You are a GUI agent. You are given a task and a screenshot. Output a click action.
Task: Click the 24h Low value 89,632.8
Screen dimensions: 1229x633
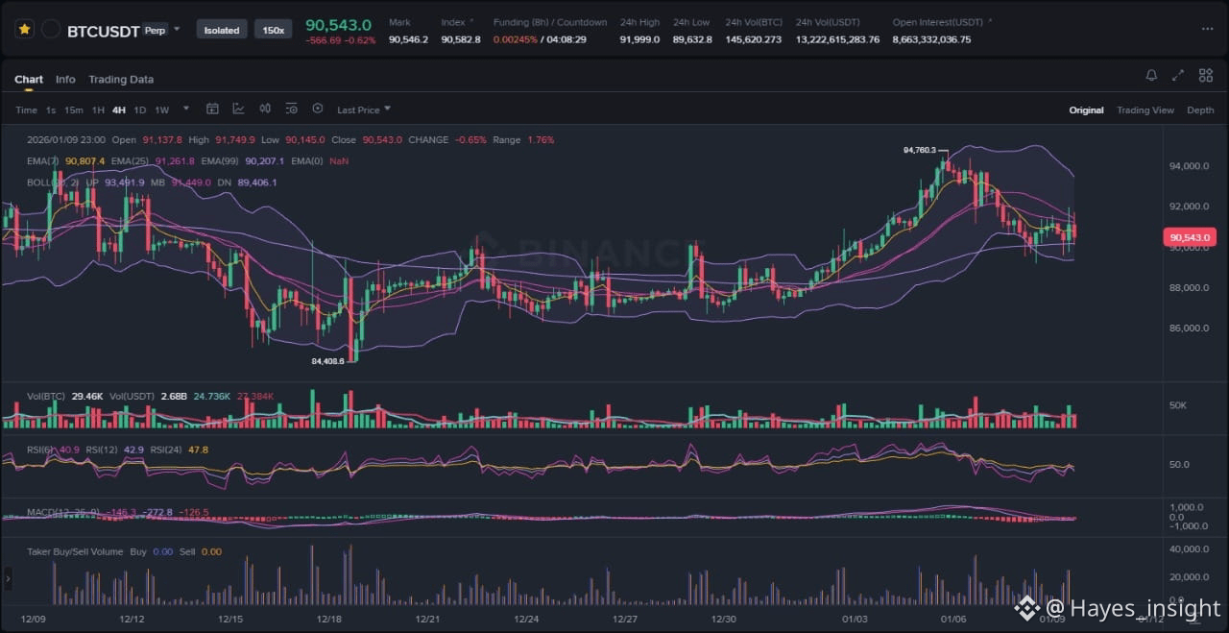[692, 39]
